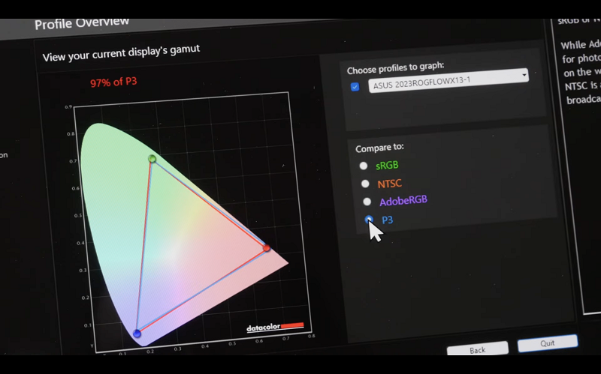
Task: Click the red primary point on gamut chart
Action: point(267,248)
